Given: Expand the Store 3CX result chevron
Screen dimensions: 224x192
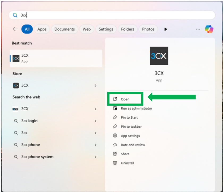Looking at the screenshot, I should click(95, 86).
